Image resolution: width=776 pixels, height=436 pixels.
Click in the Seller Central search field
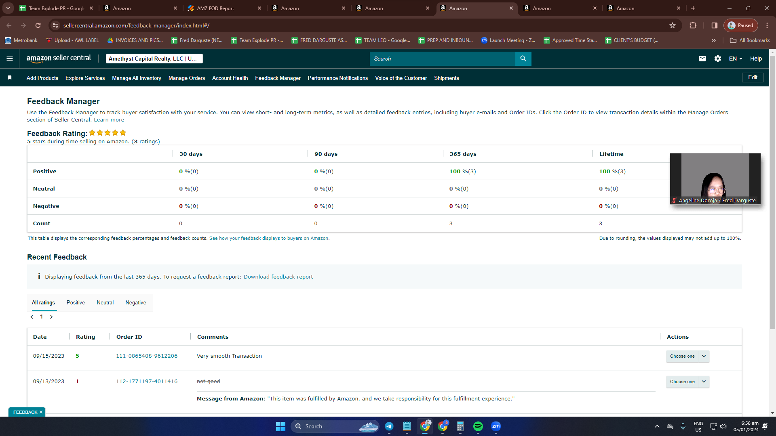[443, 59]
